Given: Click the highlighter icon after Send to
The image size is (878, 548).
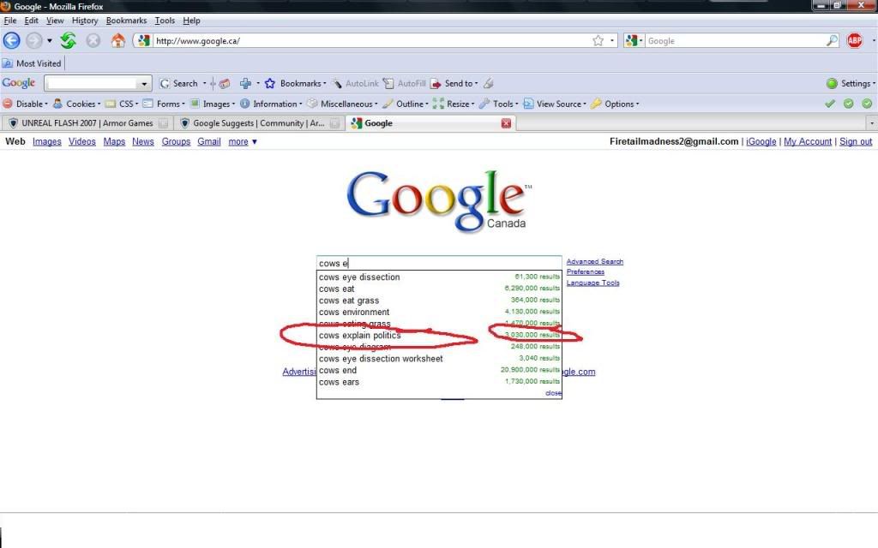Looking at the screenshot, I should coord(489,83).
